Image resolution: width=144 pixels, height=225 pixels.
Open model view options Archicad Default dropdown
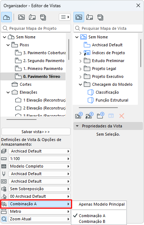click(39, 181)
